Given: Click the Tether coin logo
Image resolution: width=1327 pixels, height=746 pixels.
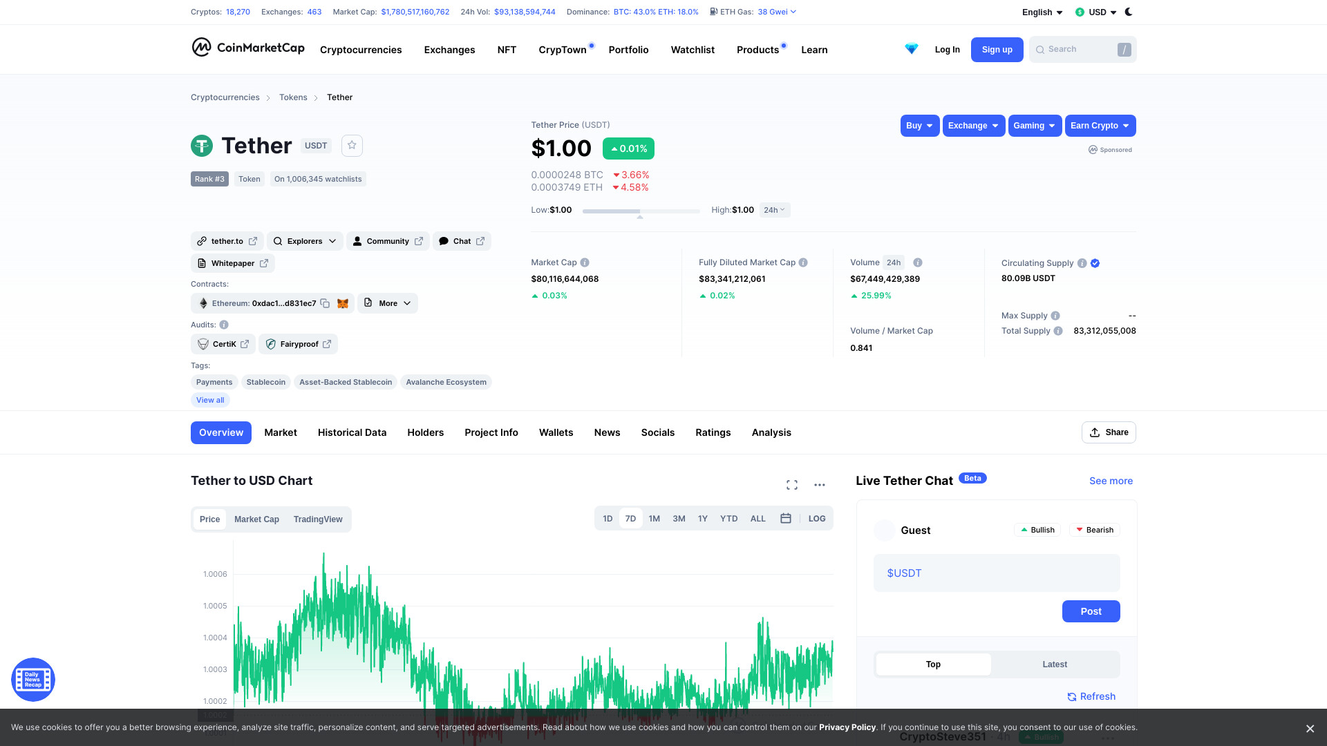Looking at the screenshot, I should 202,146.
